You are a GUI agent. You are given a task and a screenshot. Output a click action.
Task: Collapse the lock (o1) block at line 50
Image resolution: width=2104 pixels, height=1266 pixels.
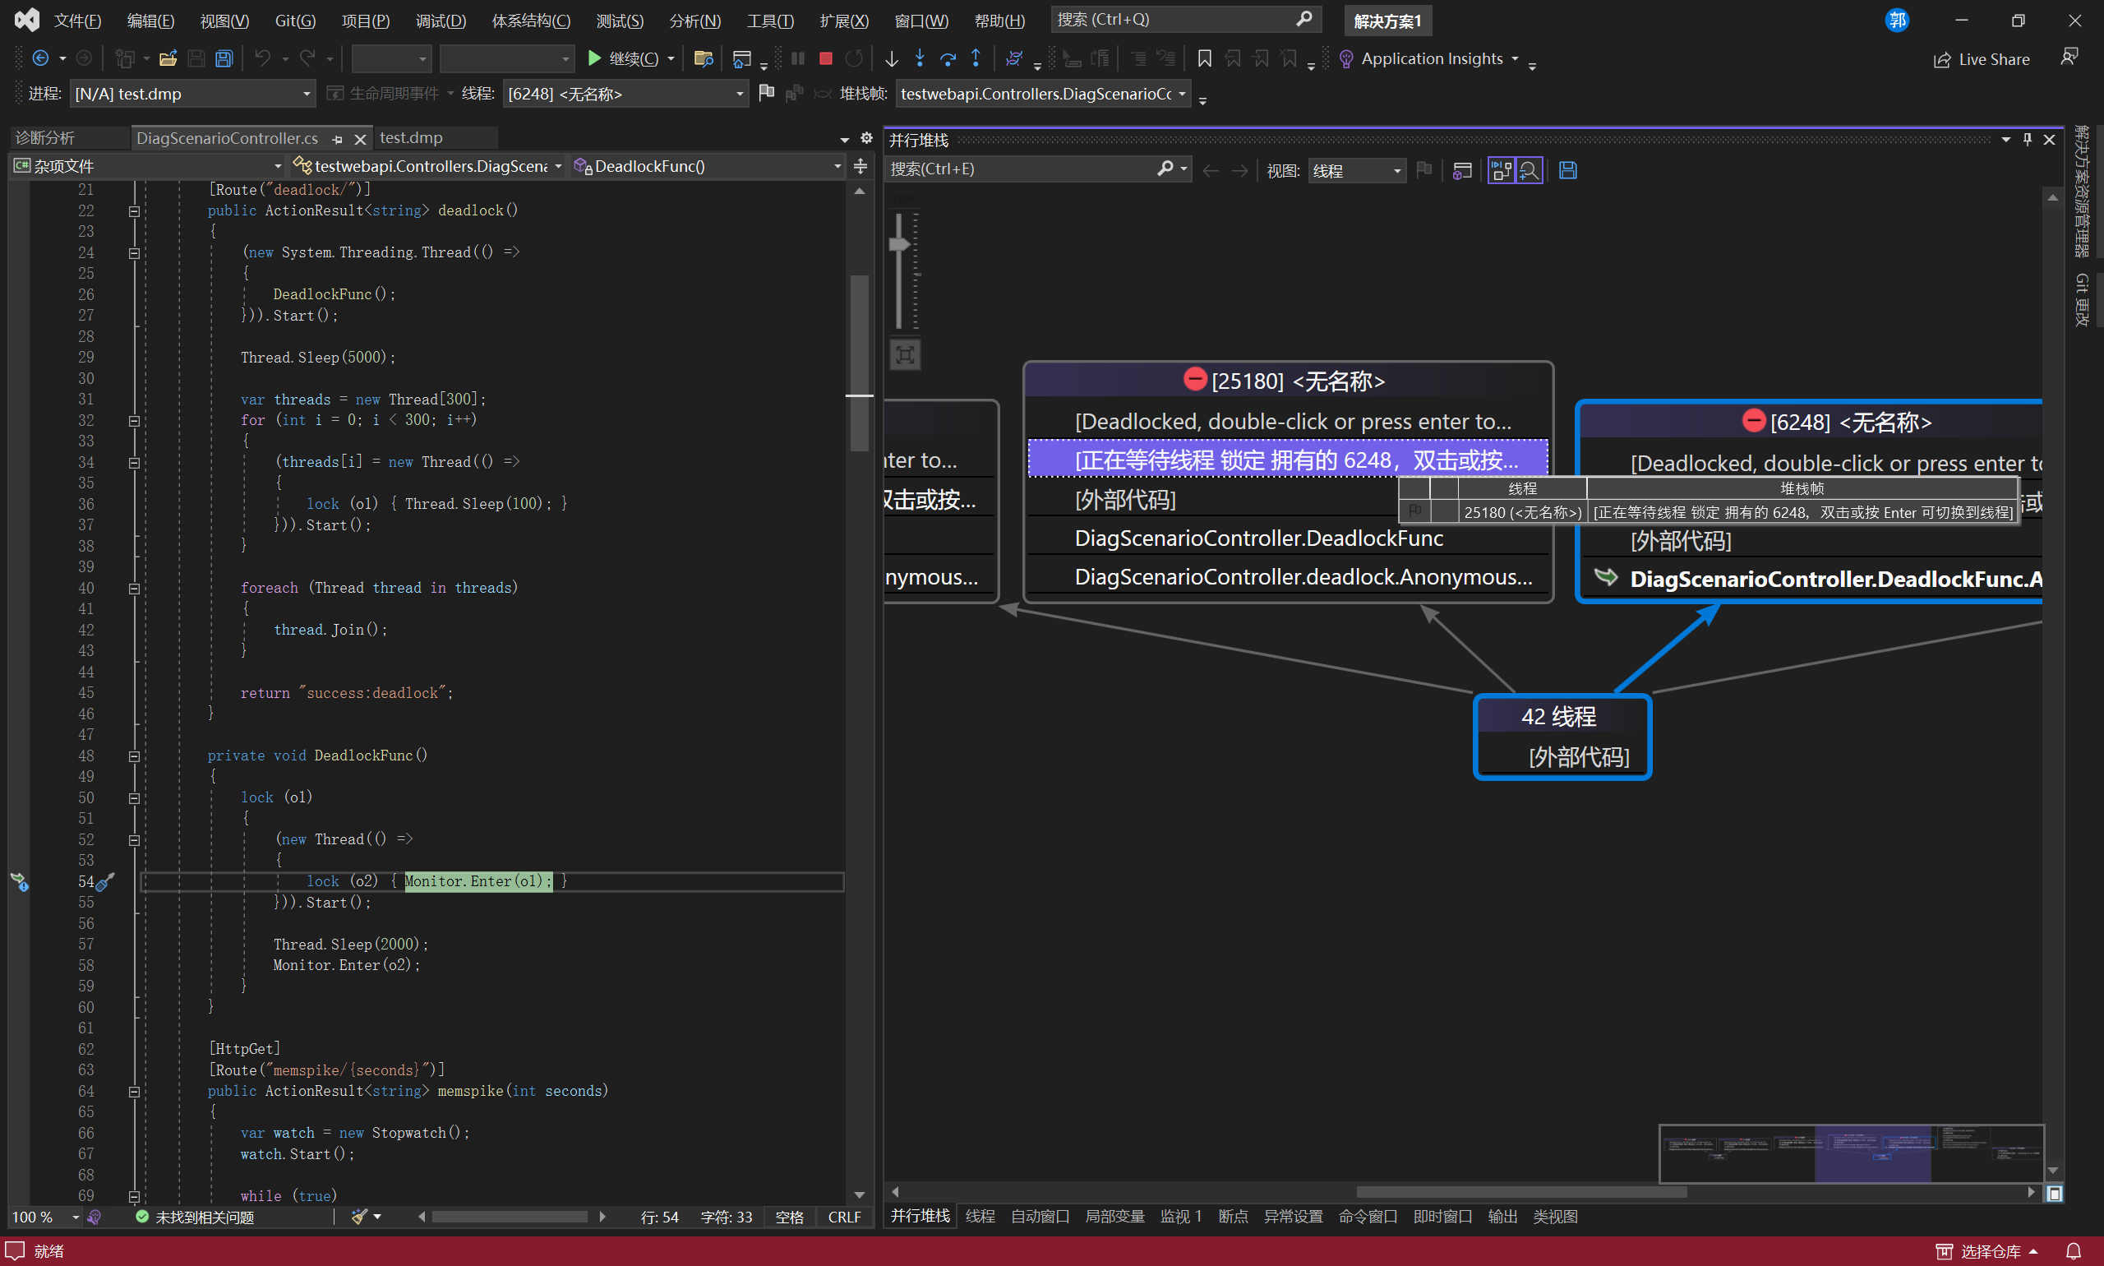pyautogui.click(x=134, y=797)
